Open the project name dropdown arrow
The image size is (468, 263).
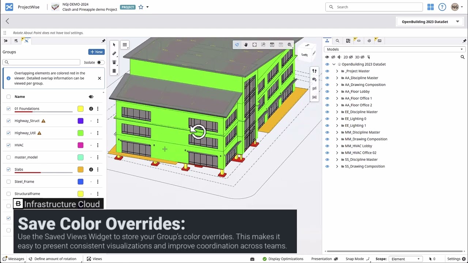(x=147, y=7)
